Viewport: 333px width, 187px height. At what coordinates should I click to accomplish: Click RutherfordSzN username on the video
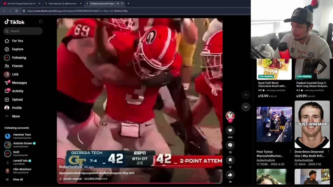coord(71,167)
